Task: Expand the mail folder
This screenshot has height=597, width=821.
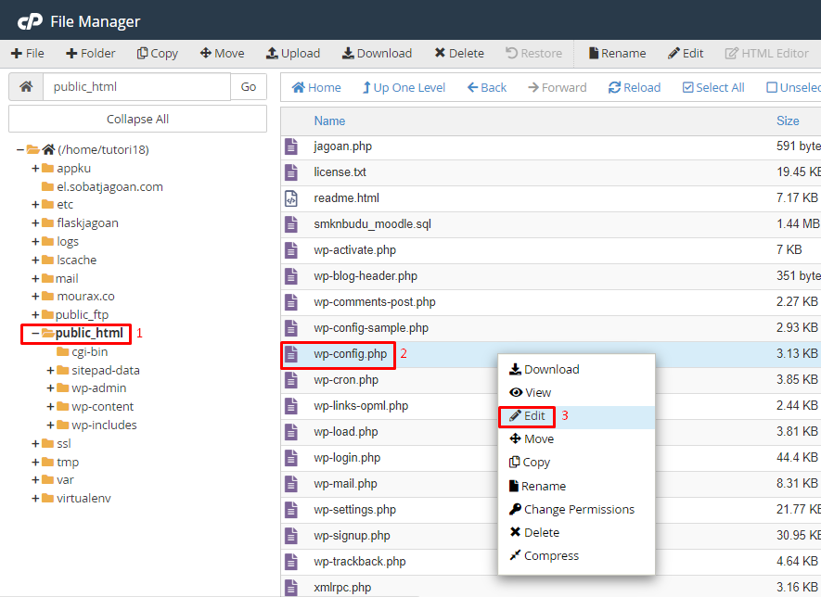Action: [35, 278]
